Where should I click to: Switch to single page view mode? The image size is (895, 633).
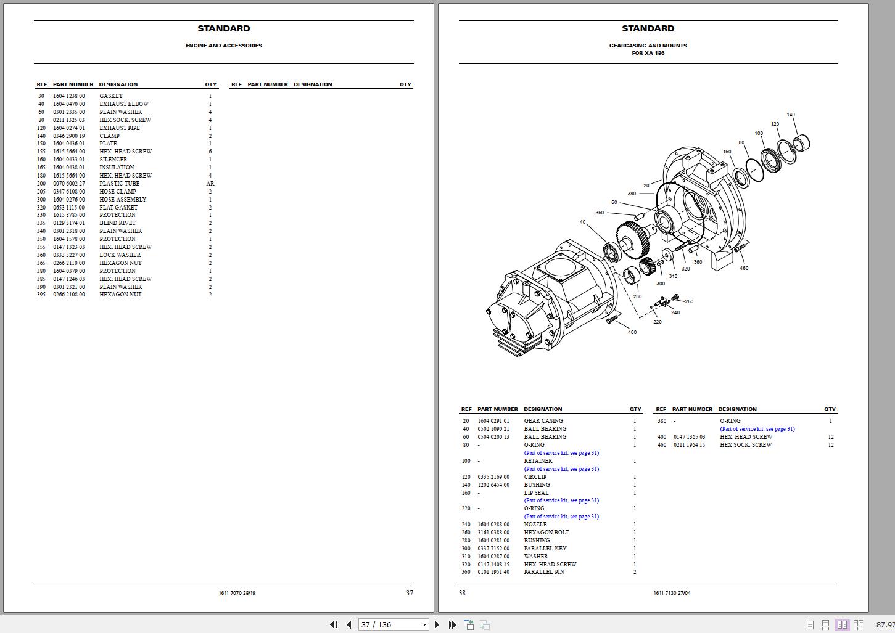[x=810, y=624]
